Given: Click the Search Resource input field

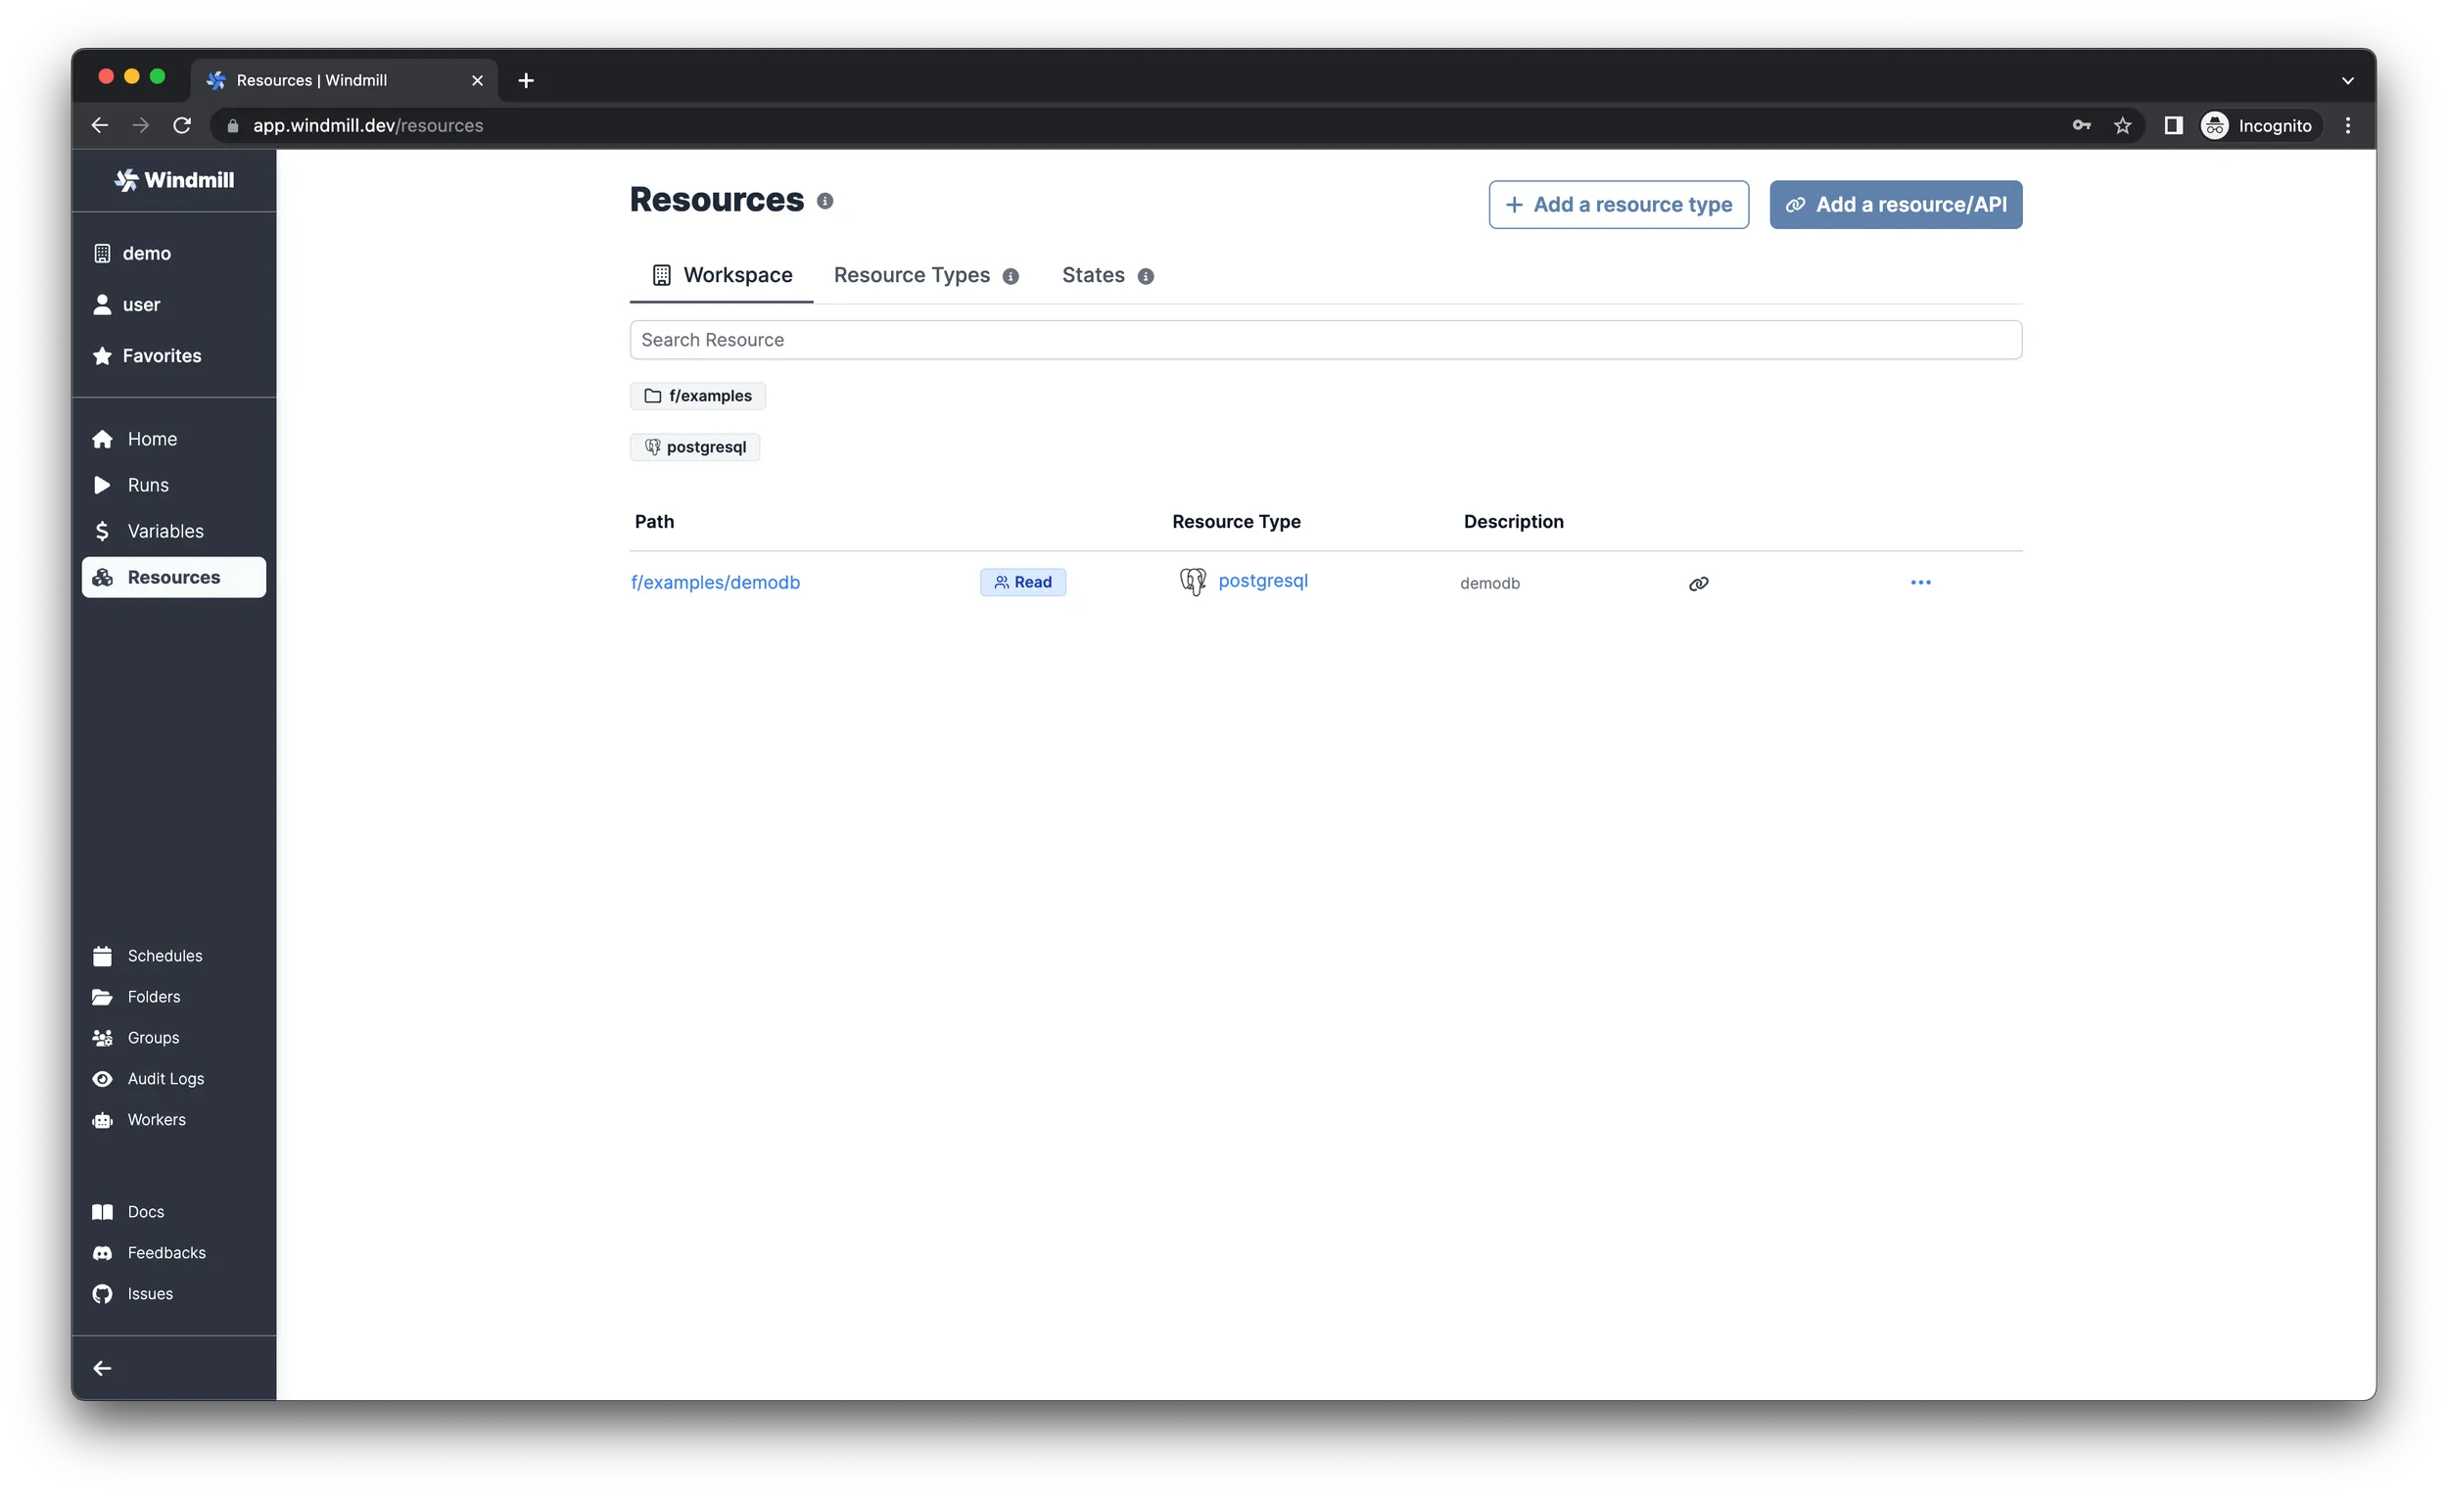Looking at the screenshot, I should [x=1325, y=340].
